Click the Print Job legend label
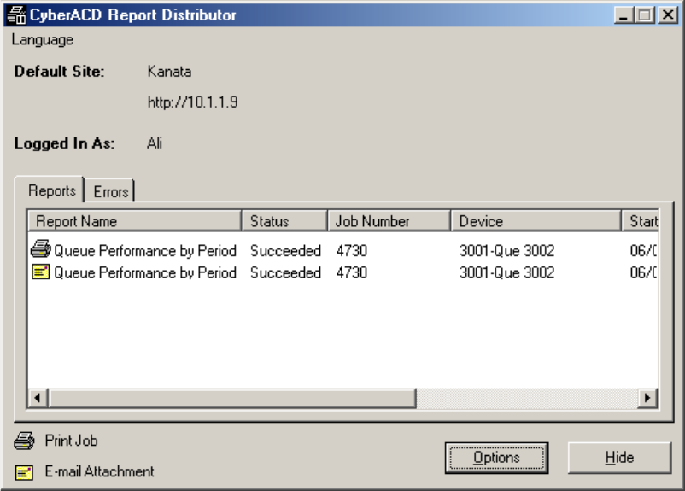 tap(71, 441)
